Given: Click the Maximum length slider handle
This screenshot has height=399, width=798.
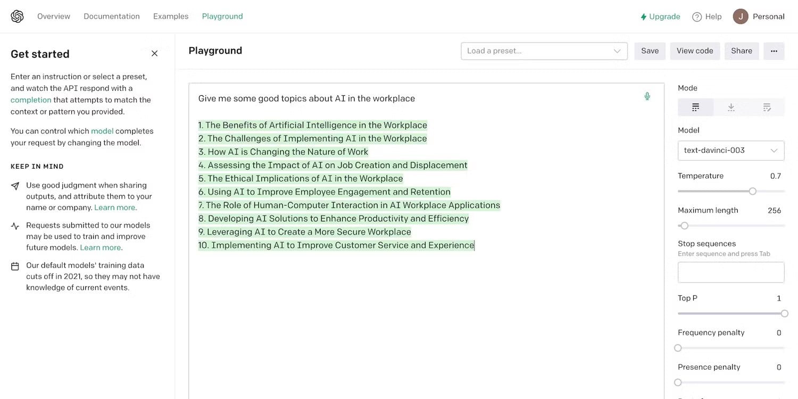Looking at the screenshot, I should coord(685,226).
